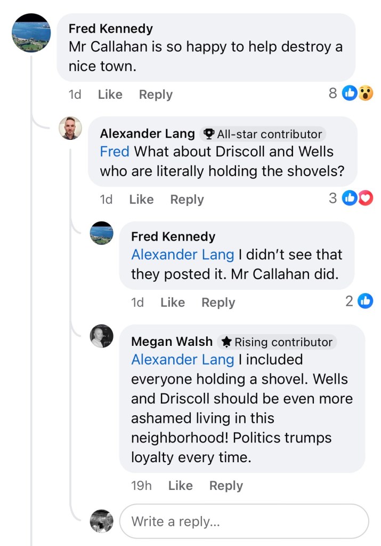Open Megan Walsh's profile picture
The image size is (381, 546).
pyautogui.click(x=101, y=336)
